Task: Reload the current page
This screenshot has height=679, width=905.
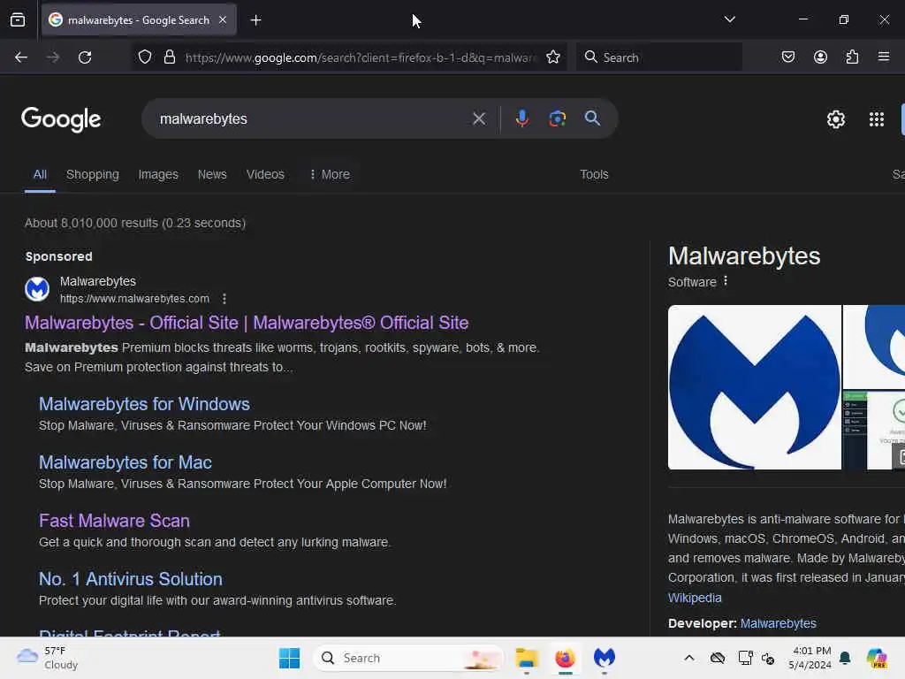Action: click(x=85, y=57)
